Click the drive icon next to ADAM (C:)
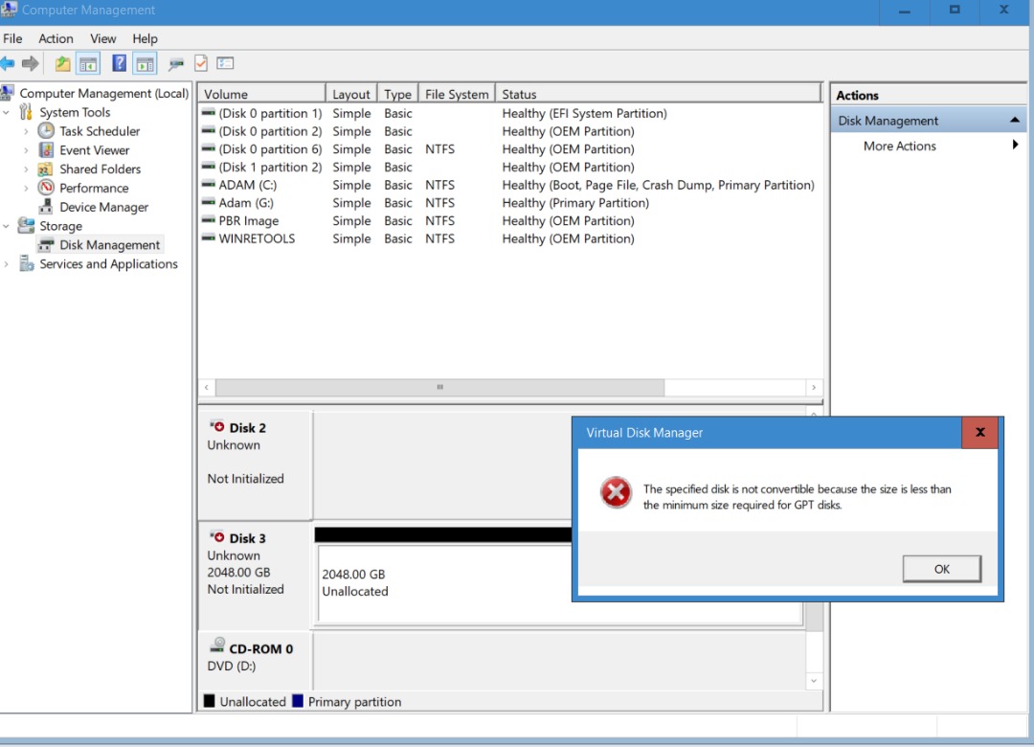This screenshot has height=747, width=1034. pyautogui.click(x=209, y=185)
